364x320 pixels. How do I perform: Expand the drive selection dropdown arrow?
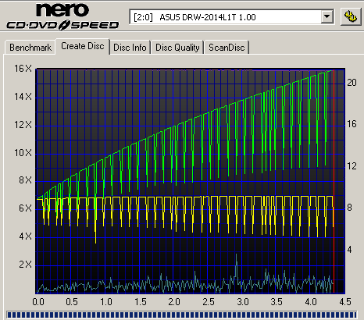click(x=327, y=17)
